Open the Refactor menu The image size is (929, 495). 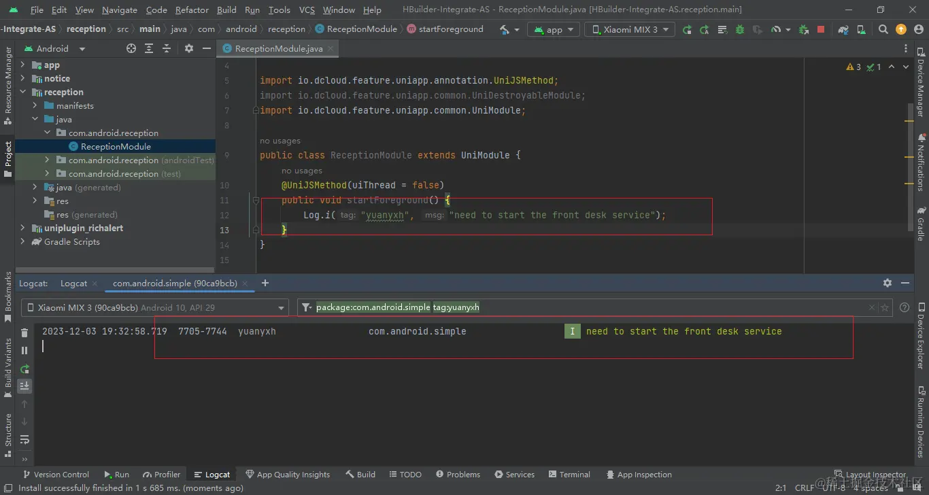click(x=192, y=10)
